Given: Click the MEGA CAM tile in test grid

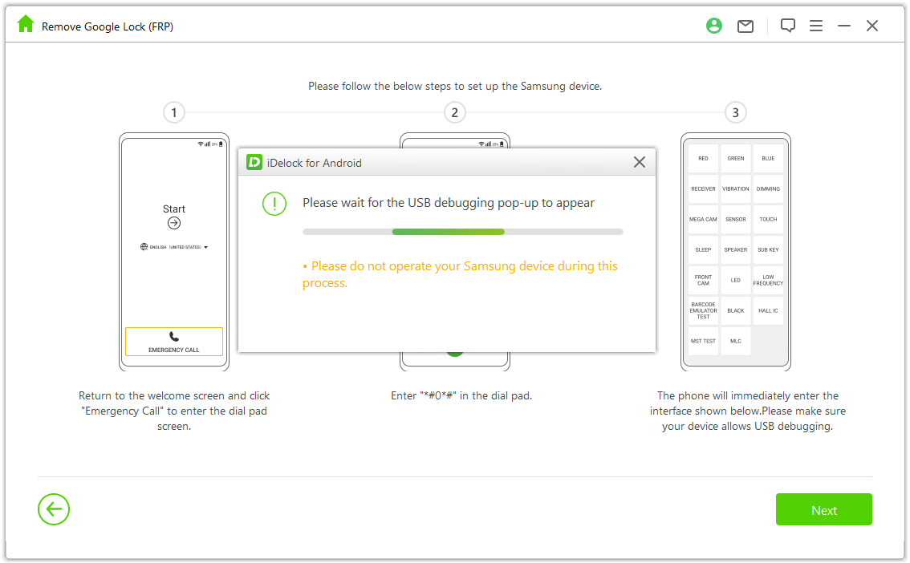Looking at the screenshot, I should (703, 220).
